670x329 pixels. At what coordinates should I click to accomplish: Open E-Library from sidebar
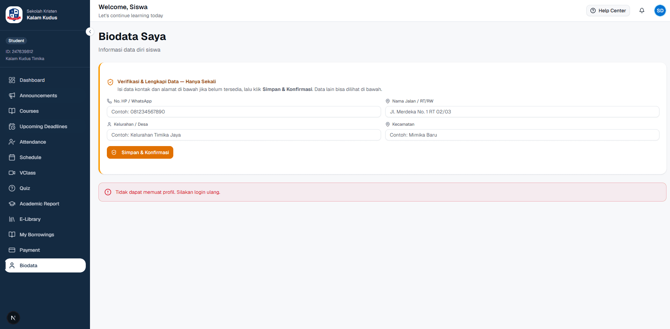point(30,219)
